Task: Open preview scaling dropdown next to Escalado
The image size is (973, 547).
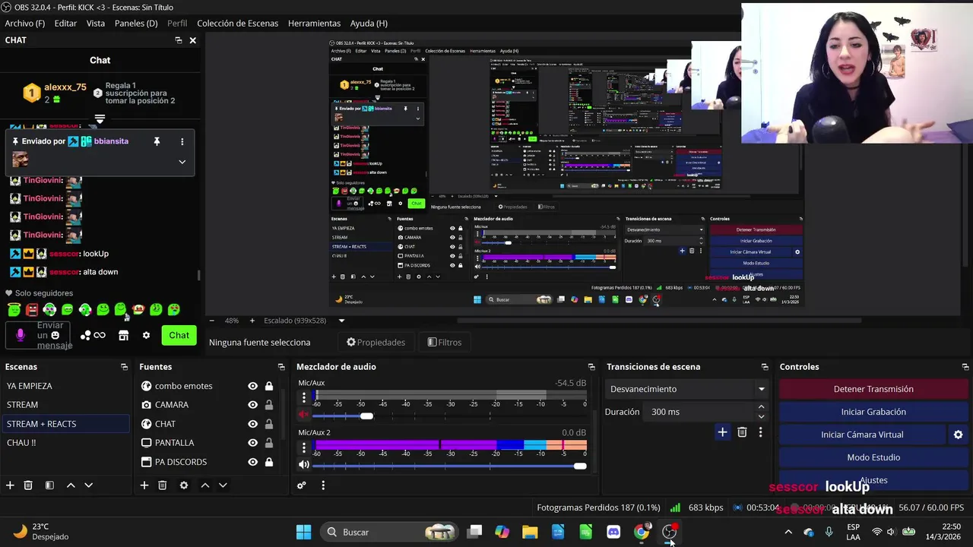Action: point(342,321)
